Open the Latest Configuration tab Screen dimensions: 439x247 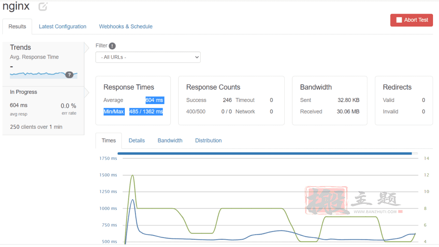pos(63,27)
